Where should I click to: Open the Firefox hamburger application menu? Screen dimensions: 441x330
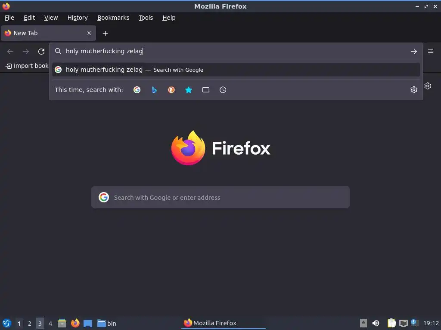click(x=431, y=51)
